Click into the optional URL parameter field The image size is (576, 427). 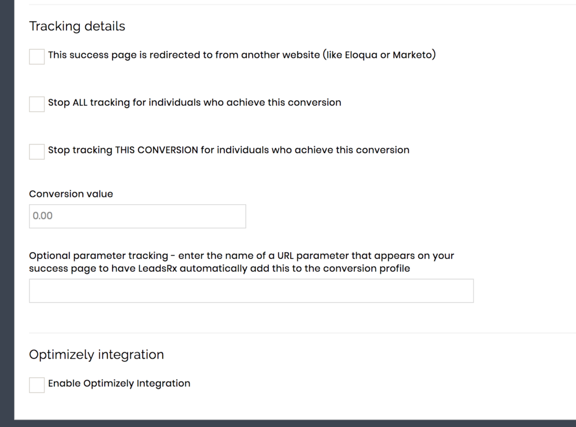point(251,291)
